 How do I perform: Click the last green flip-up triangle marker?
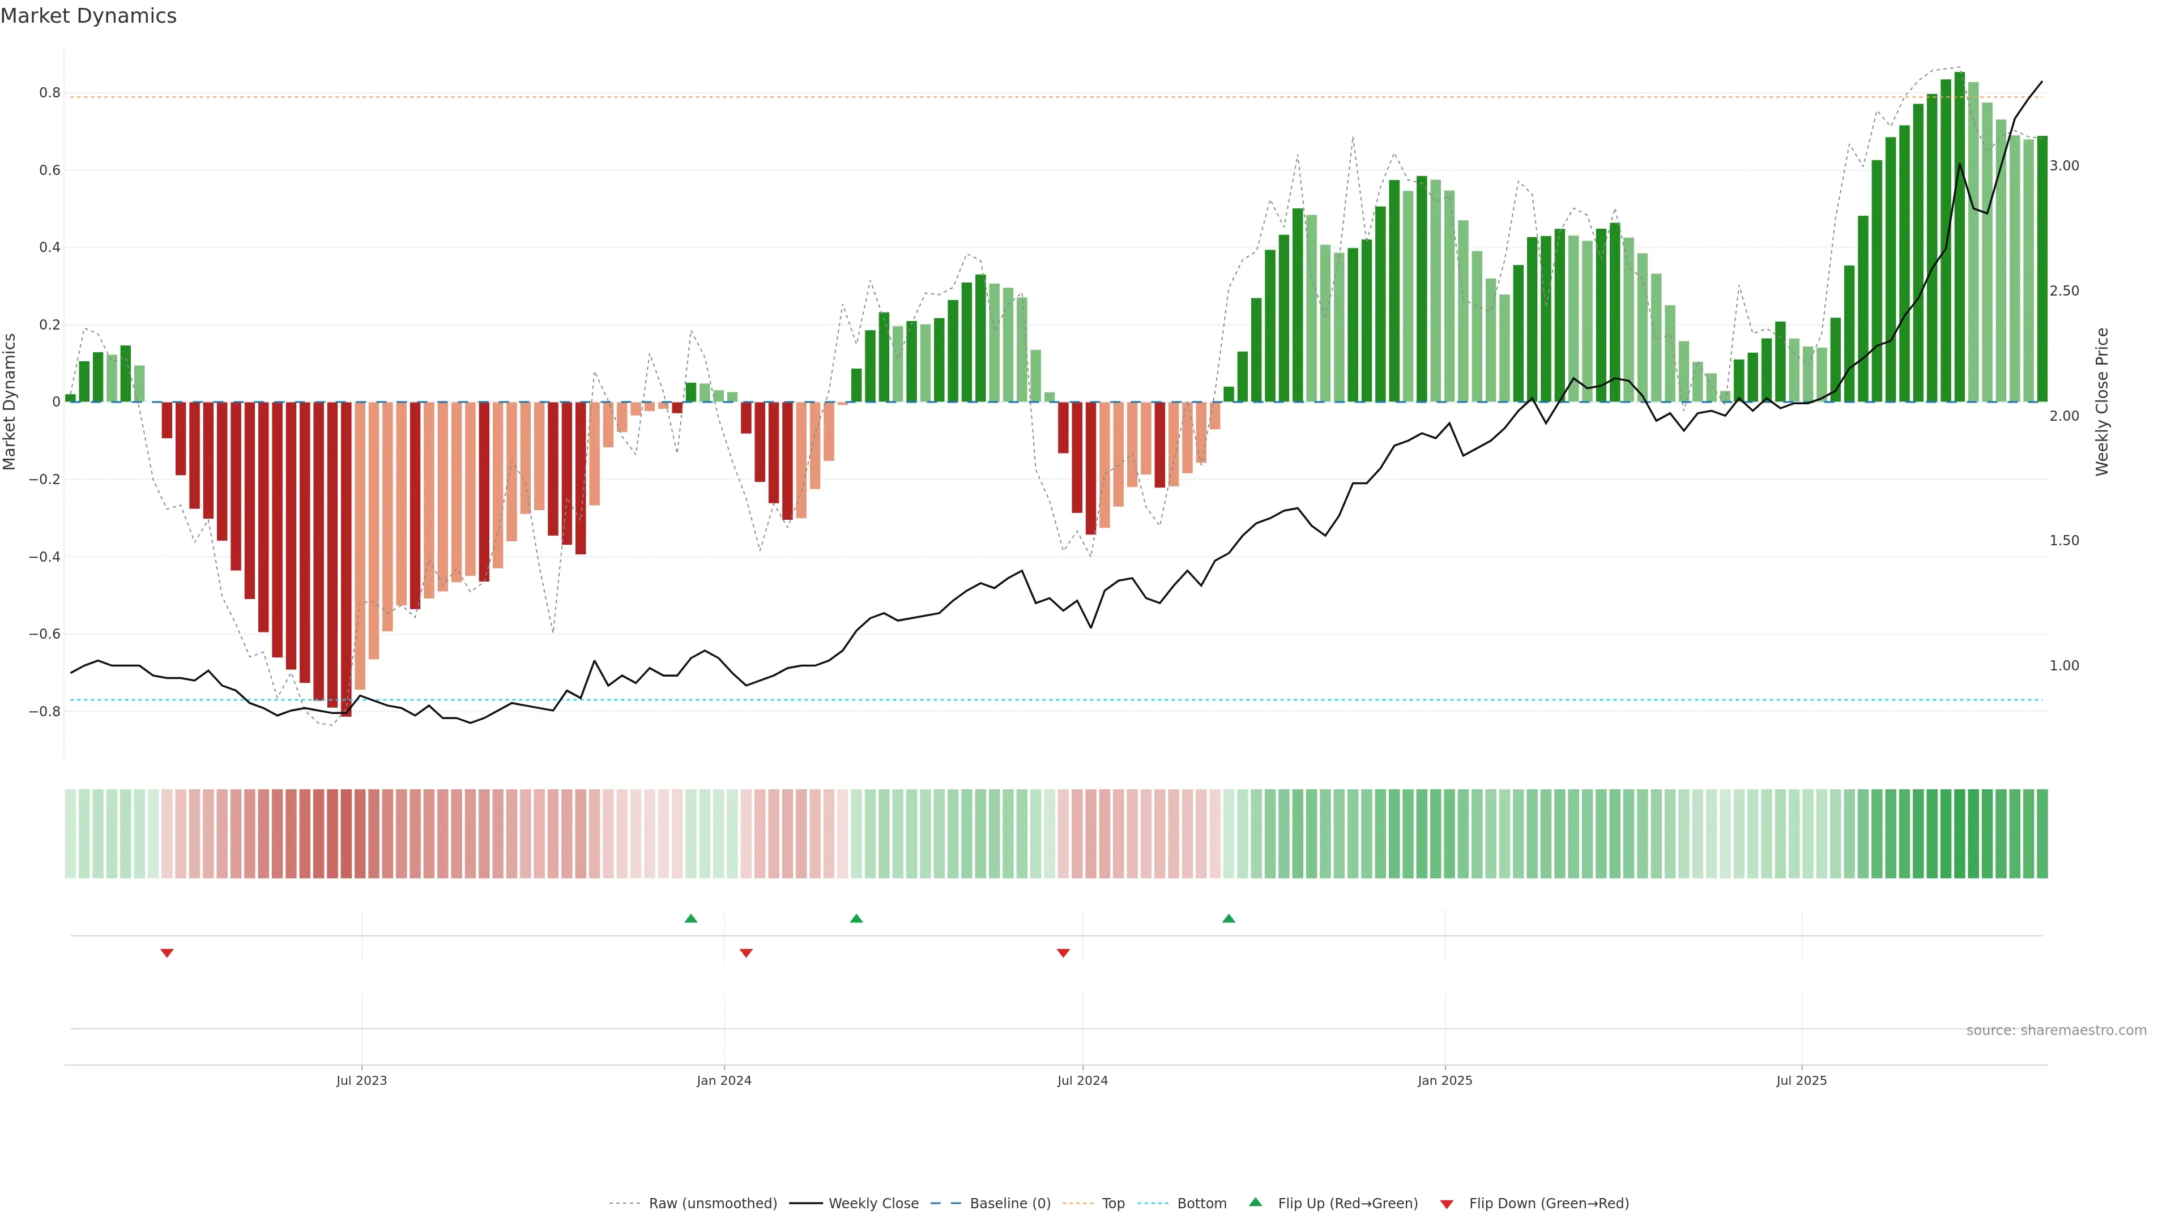coord(1229,918)
